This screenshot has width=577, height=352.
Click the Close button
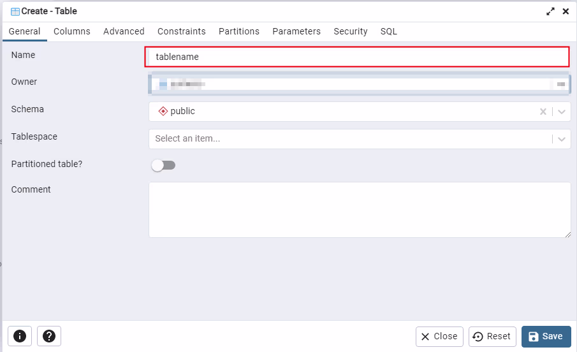pos(439,337)
